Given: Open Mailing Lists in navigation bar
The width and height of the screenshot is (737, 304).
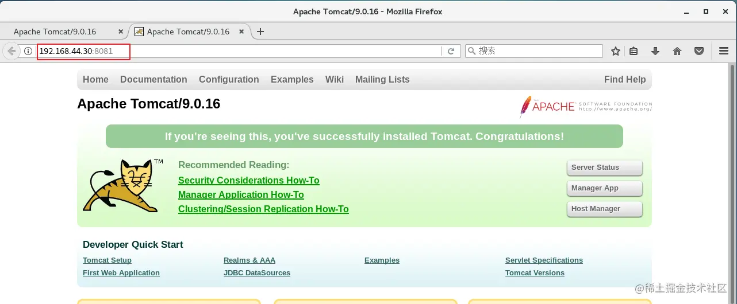Looking at the screenshot, I should coord(382,80).
